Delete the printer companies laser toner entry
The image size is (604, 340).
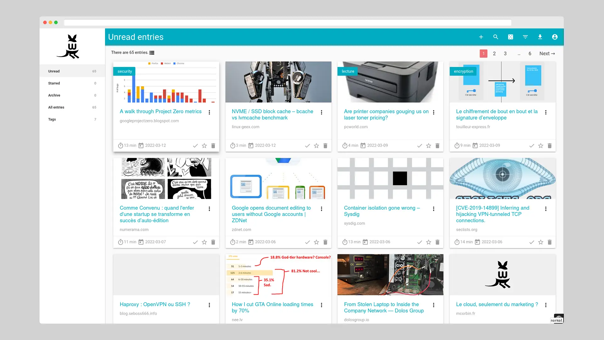437,145
